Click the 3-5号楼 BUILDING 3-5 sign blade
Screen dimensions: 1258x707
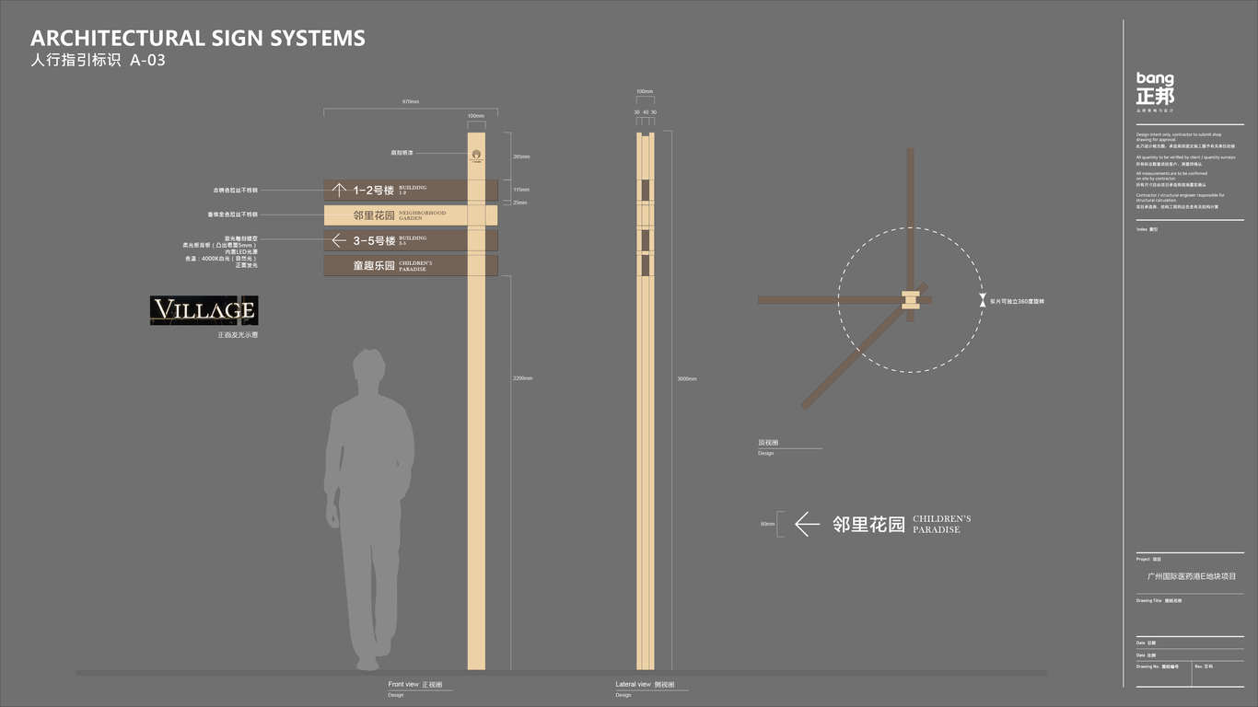point(411,240)
